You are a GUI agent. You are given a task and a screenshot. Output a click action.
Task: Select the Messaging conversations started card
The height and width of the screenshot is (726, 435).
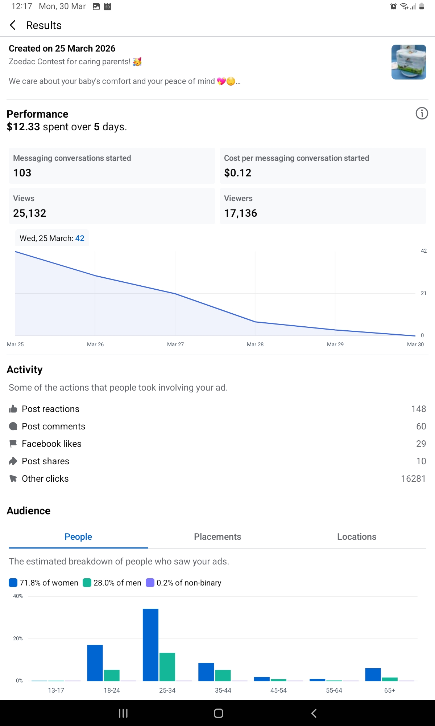point(112,166)
